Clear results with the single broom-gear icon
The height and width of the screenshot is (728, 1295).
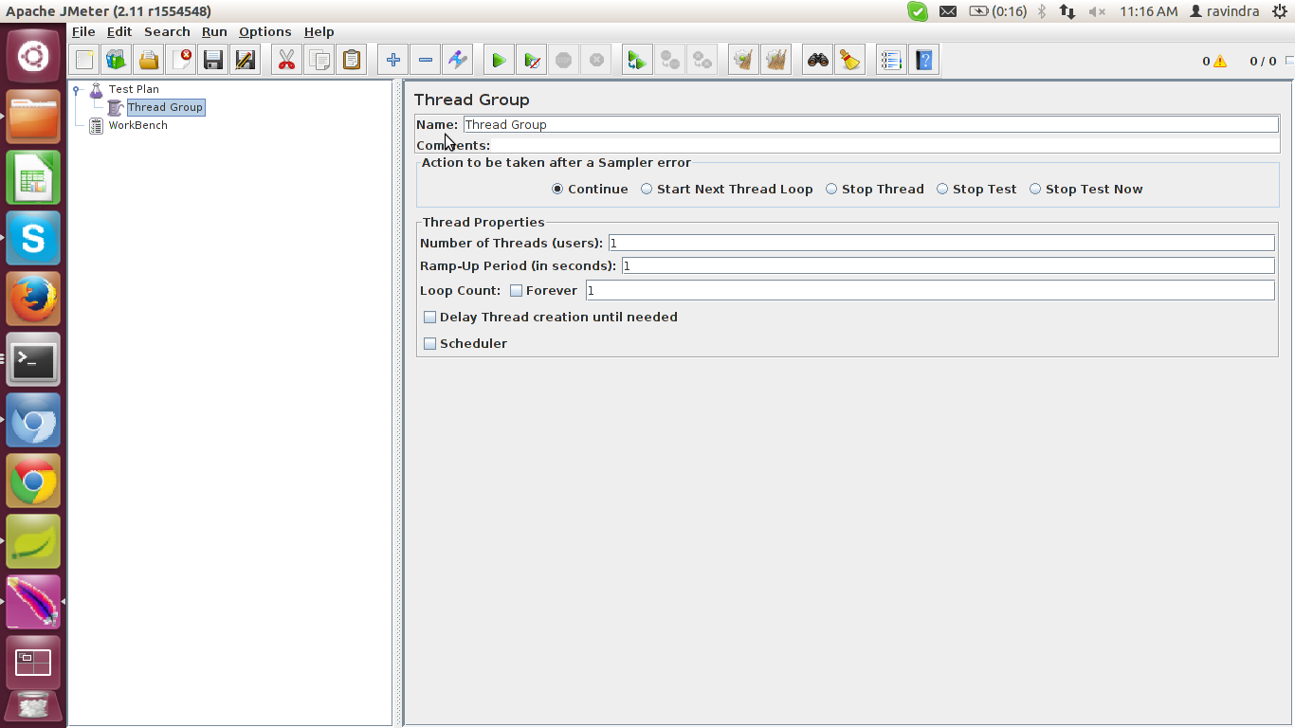[x=743, y=61]
